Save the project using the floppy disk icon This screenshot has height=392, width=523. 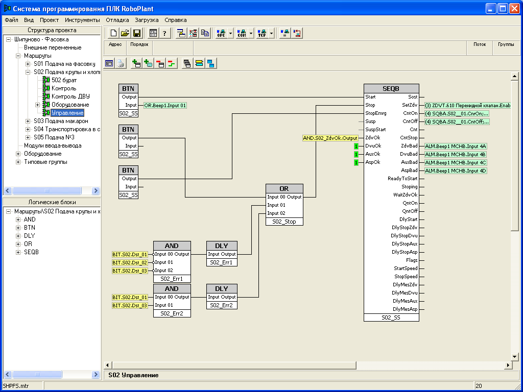coord(137,33)
